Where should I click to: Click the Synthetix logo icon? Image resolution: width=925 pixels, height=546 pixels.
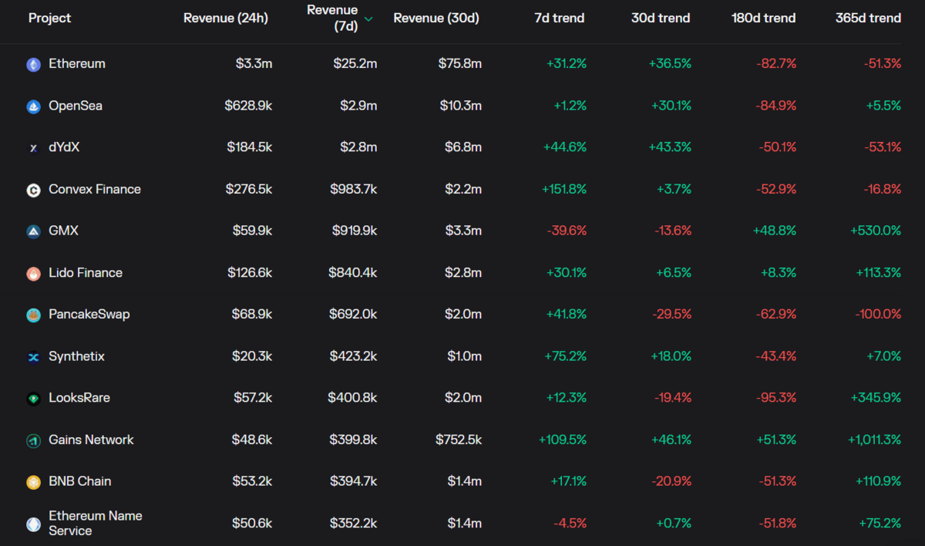coord(34,357)
